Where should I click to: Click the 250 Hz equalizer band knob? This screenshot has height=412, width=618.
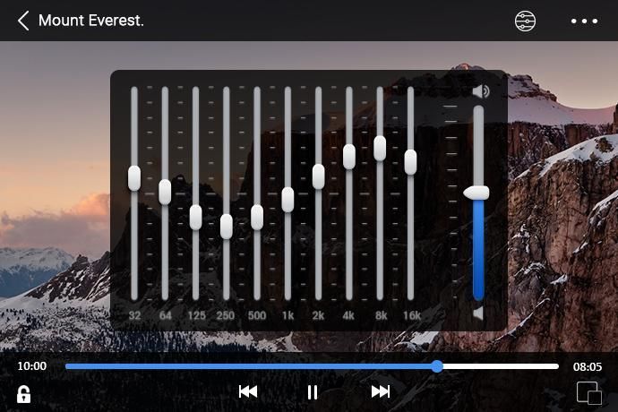tap(227, 227)
